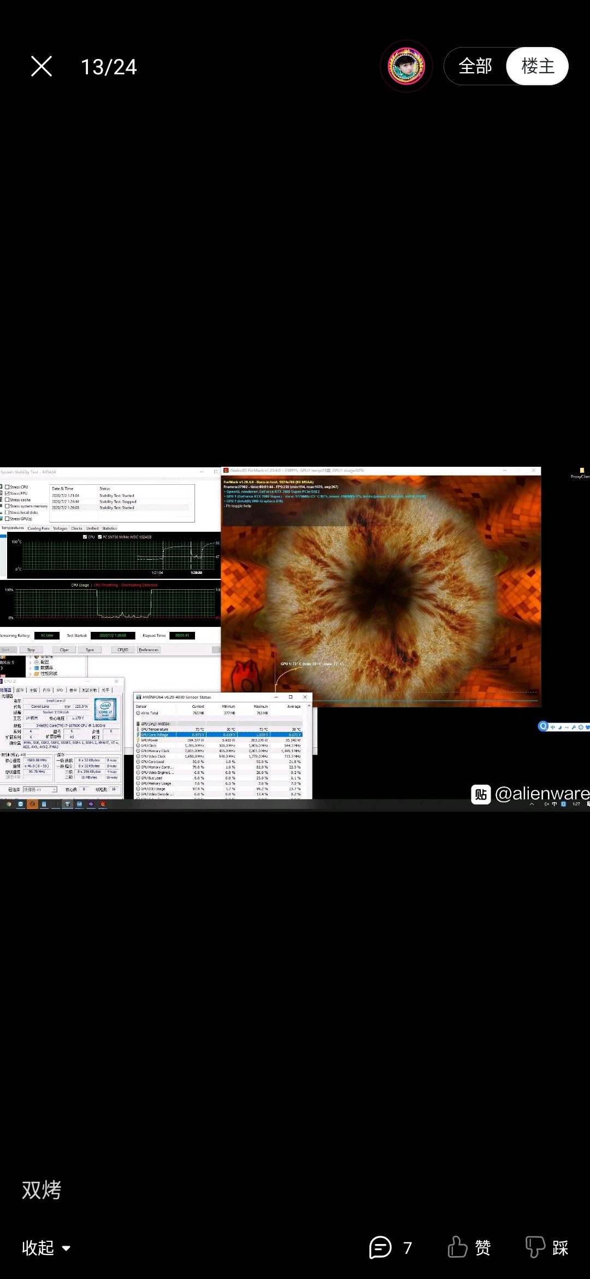This screenshot has width=590, height=1279.
Task: Click the CPUID button in AIDA64
Action: pyautogui.click(x=123, y=650)
